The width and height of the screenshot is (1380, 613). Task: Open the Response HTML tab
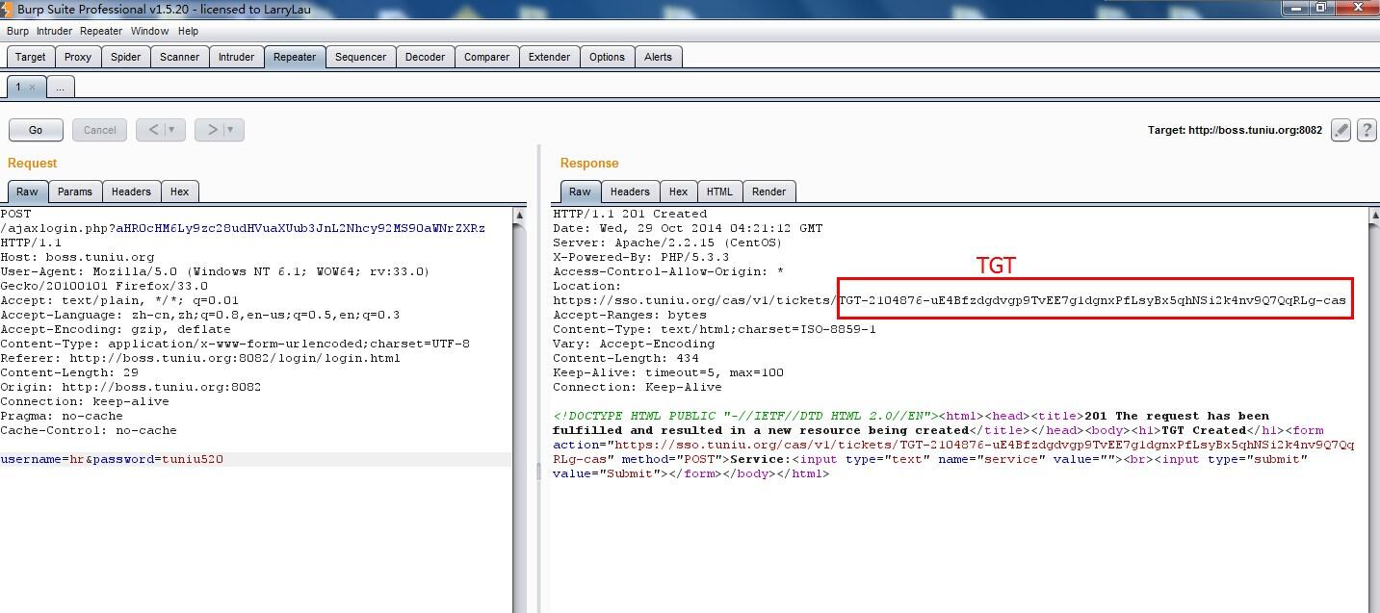pos(719,192)
